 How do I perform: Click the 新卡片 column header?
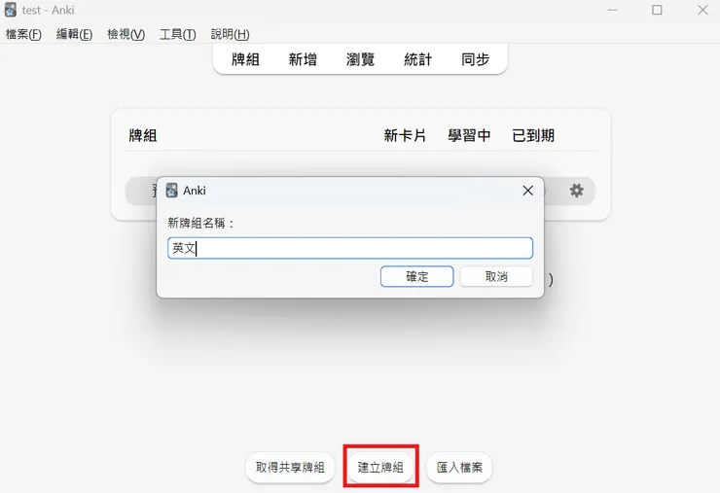click(x=405, y=135)
